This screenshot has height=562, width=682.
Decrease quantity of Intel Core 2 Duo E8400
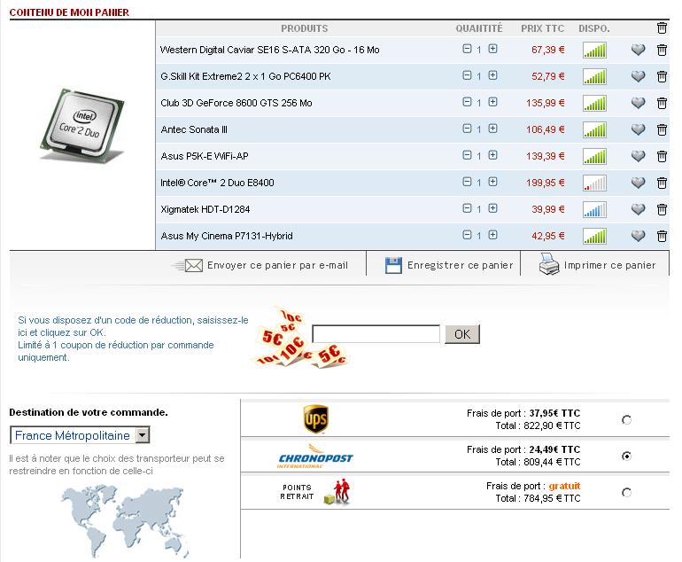(467, 182)
